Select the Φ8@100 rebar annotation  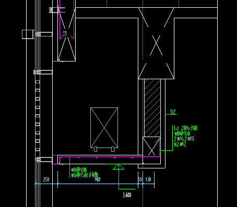pyautogui.click(x=79, y=169)
